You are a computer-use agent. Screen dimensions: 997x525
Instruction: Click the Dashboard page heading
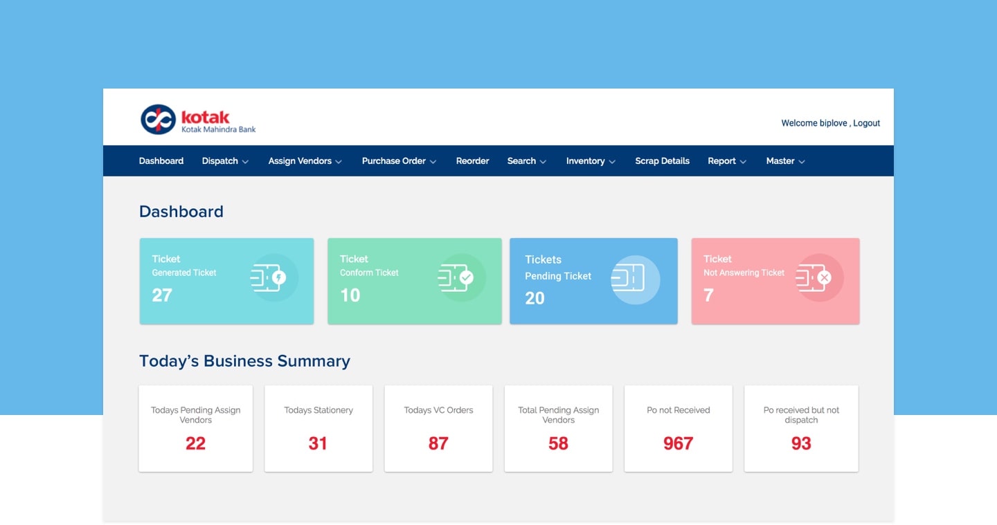coord(181,212)
